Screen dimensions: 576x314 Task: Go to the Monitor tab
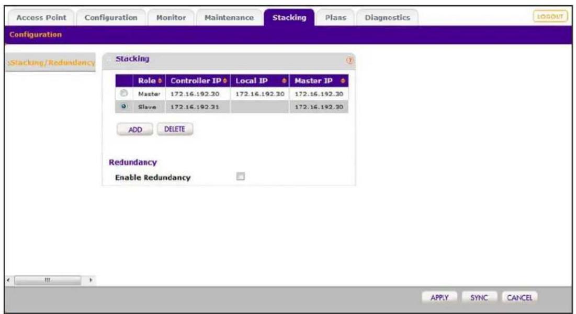(x=171, y=18)
